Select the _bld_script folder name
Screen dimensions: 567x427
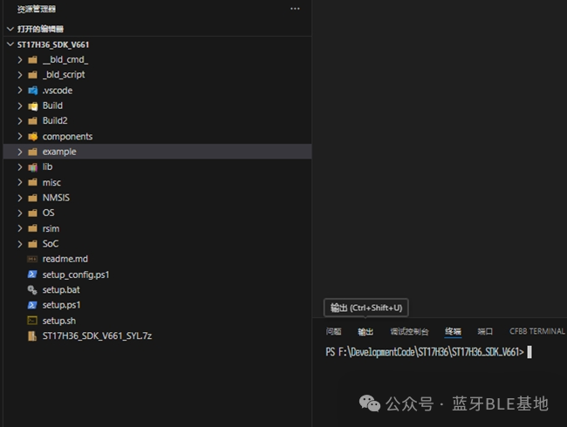(x=64, y=75)
